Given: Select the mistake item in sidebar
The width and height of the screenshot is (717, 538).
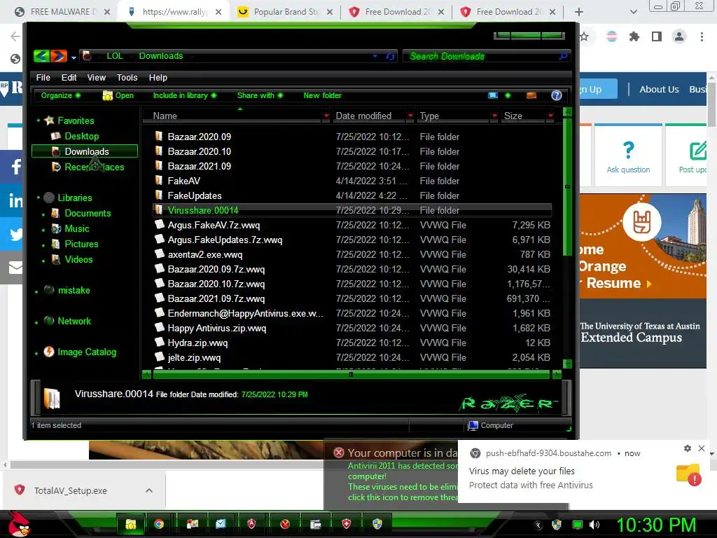Looking at the screenshot, I should (x=74, y=290).
